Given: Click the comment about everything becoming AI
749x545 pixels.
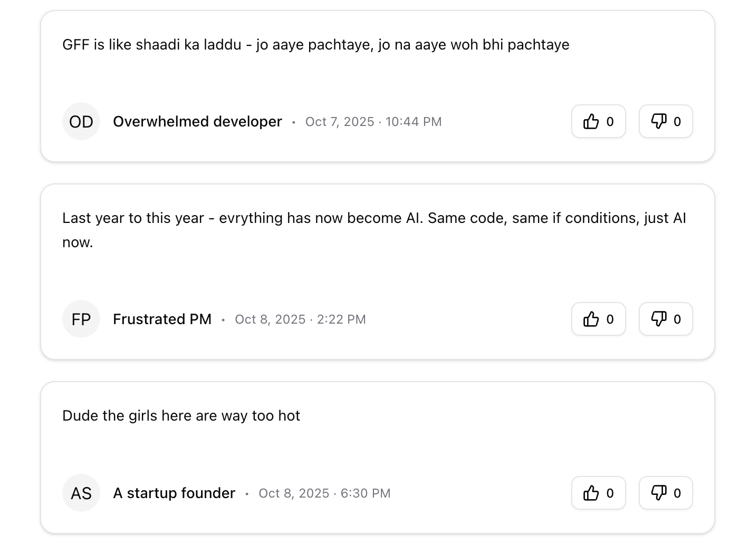Looking at the screenshot, I should (x=374, y=229).
